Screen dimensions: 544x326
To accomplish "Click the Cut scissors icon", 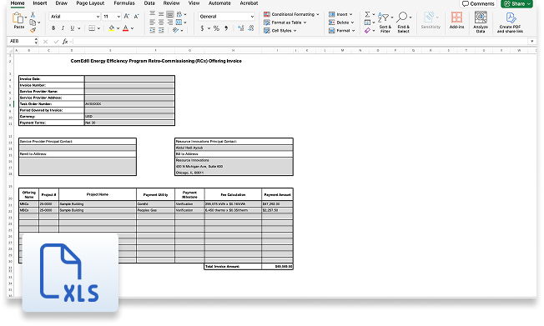I will pyautogui.click(x=33, y=14).
